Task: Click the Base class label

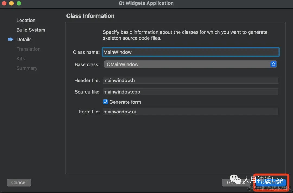Action: [x=87, y=64]
